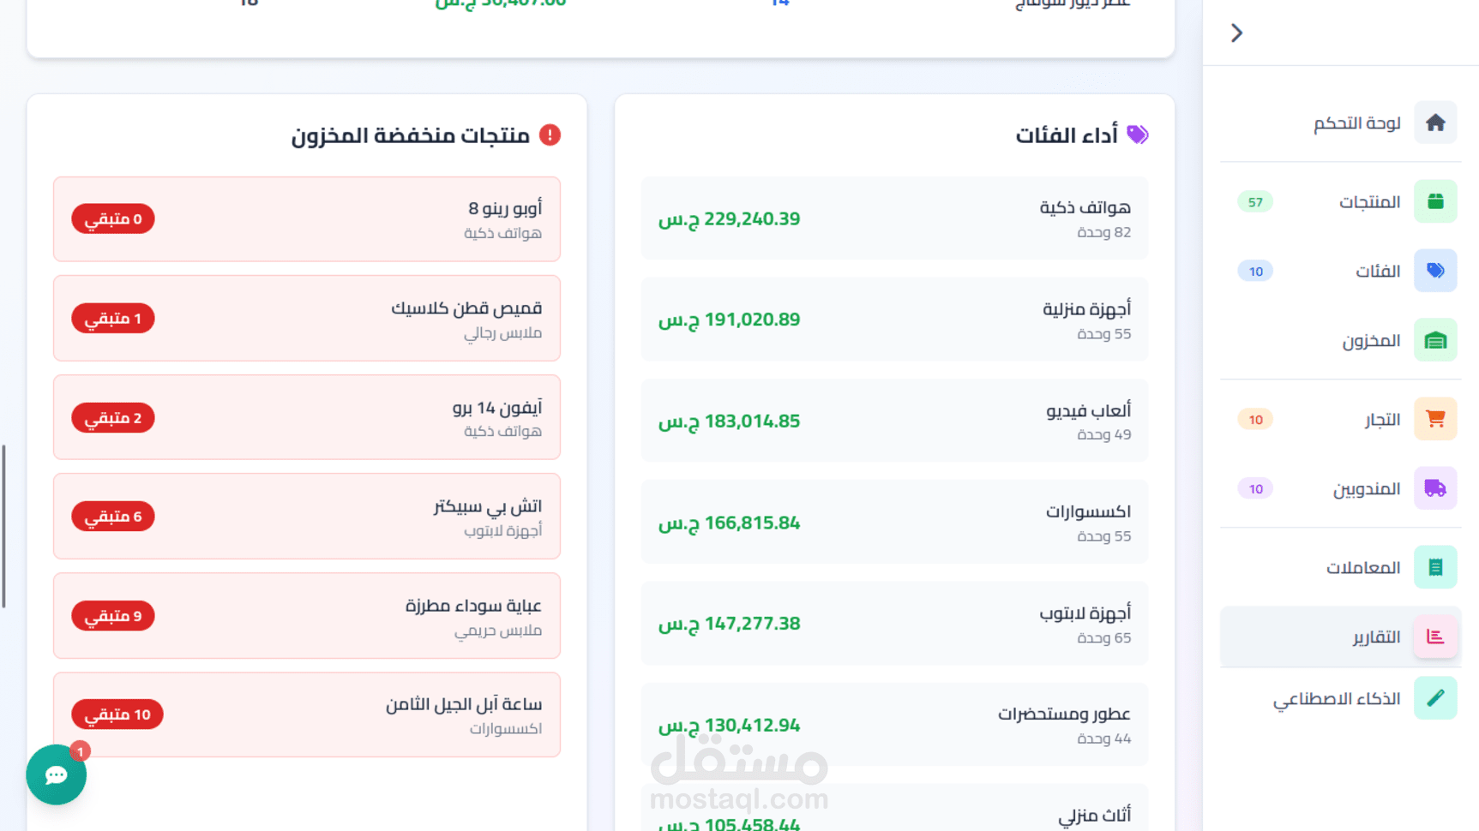Click the 57 badge next to المنتجات
Image resolution: width=1479 pixels, height=831 pixels.
[x=1255, y=202]
